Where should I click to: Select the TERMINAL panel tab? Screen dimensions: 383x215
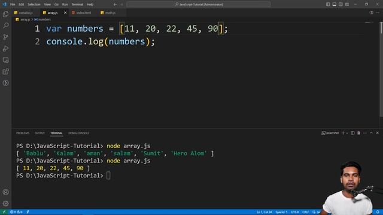point(57,133)
